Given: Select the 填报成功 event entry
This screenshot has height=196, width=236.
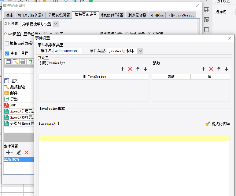Looking at the screenshot, I should 19,159.
